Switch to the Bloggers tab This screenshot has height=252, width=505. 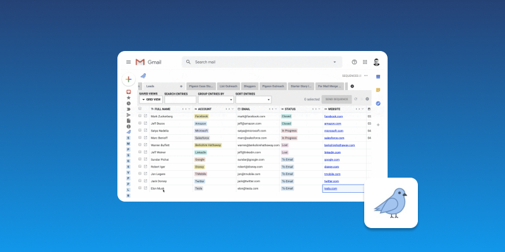pos(250,86)
